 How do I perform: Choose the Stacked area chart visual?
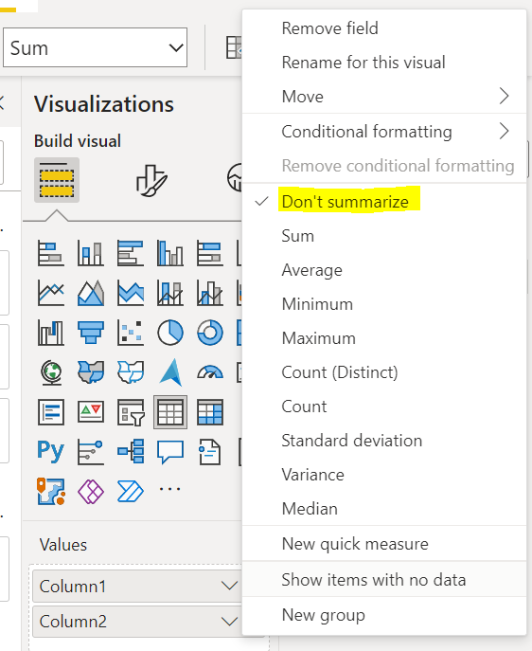pos(131,293)
